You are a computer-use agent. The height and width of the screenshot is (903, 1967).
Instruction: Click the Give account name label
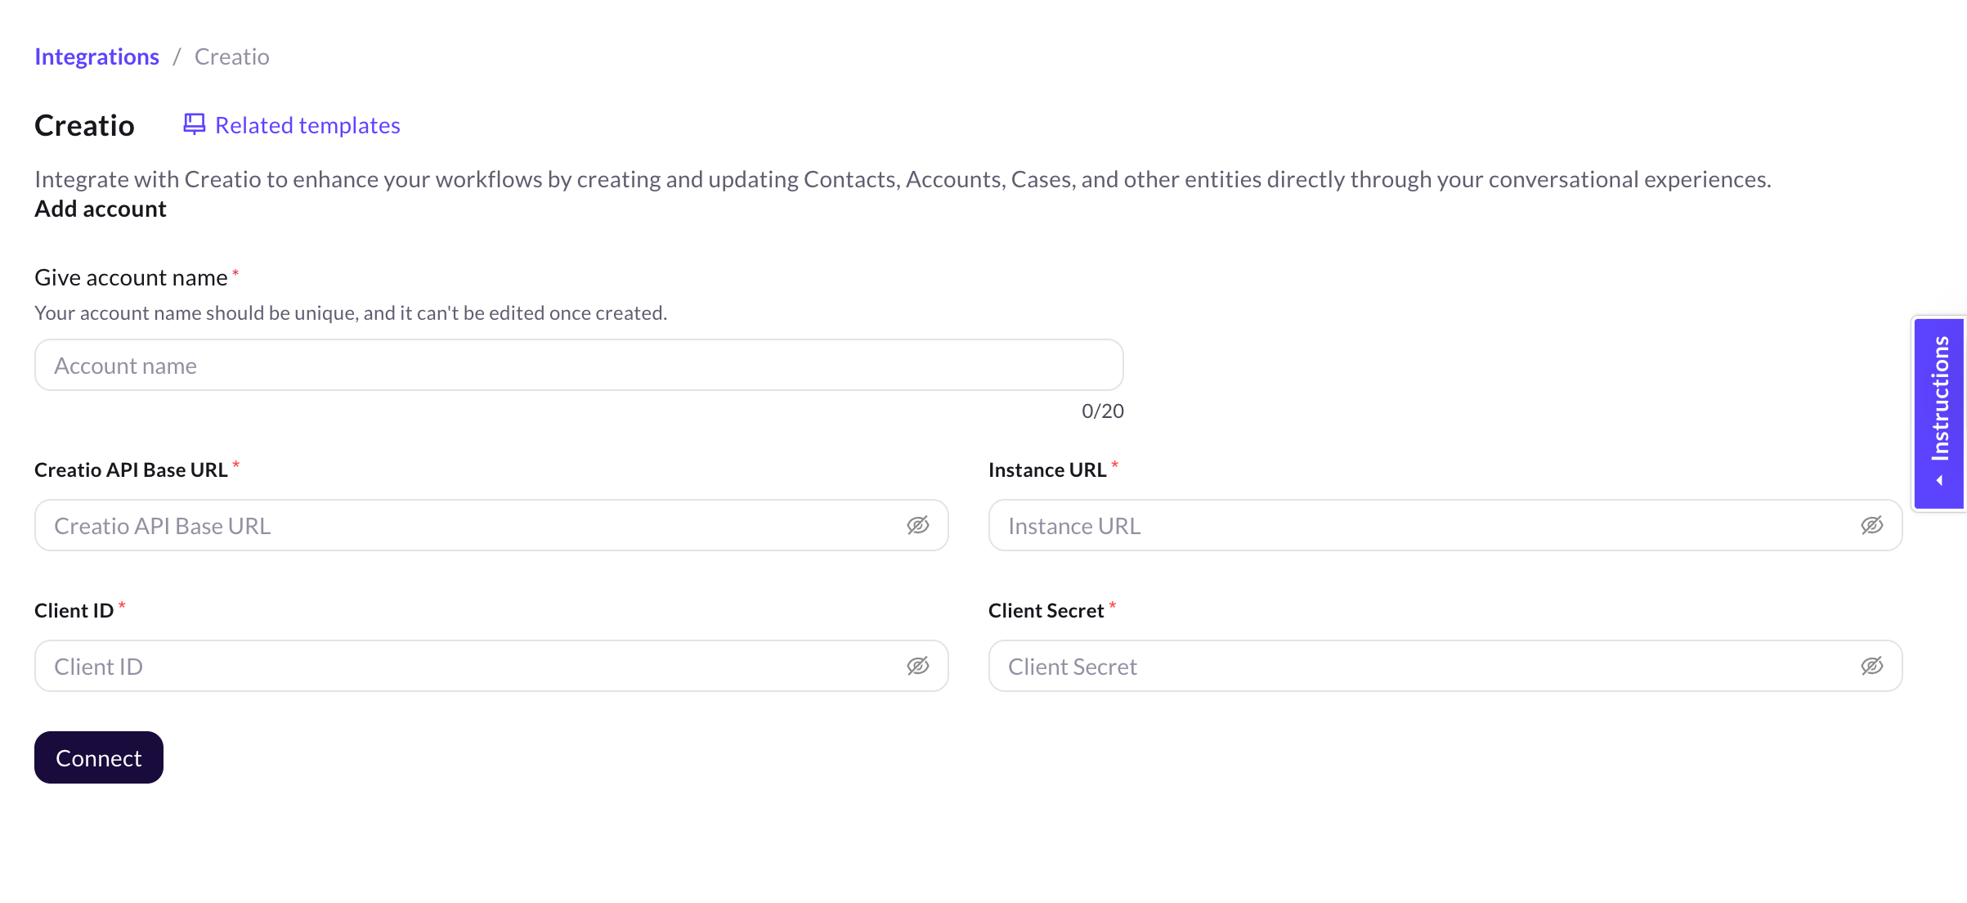point(131,277)
